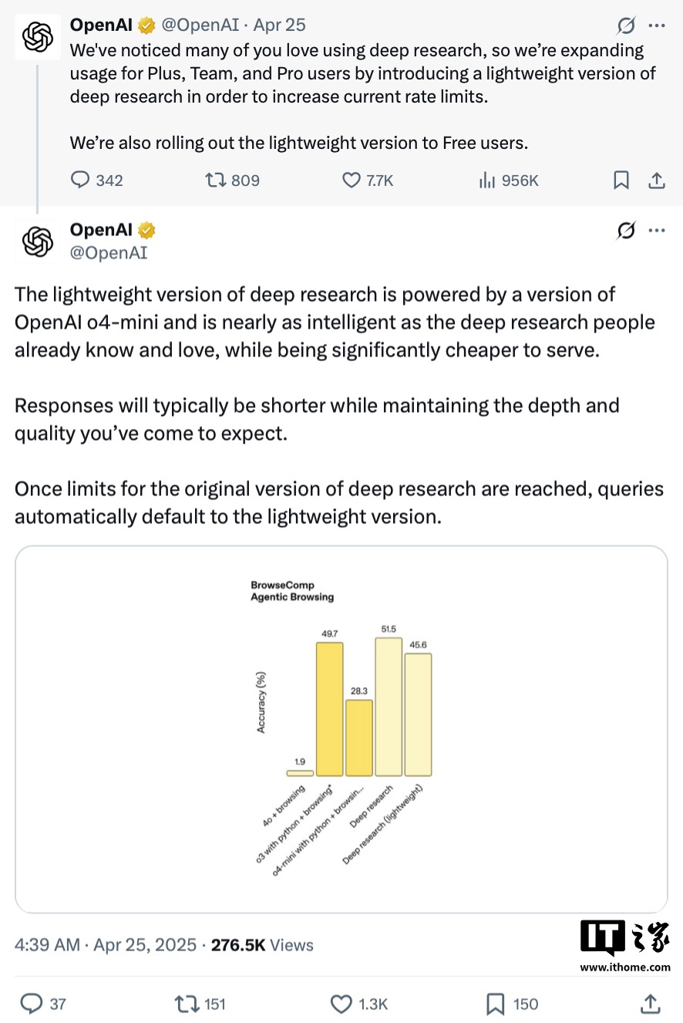Open the share menu on the bottom tweet
The width and height of the screenshot is (683, 1023).
651,1004
